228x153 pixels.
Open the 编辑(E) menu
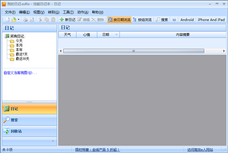24,12
